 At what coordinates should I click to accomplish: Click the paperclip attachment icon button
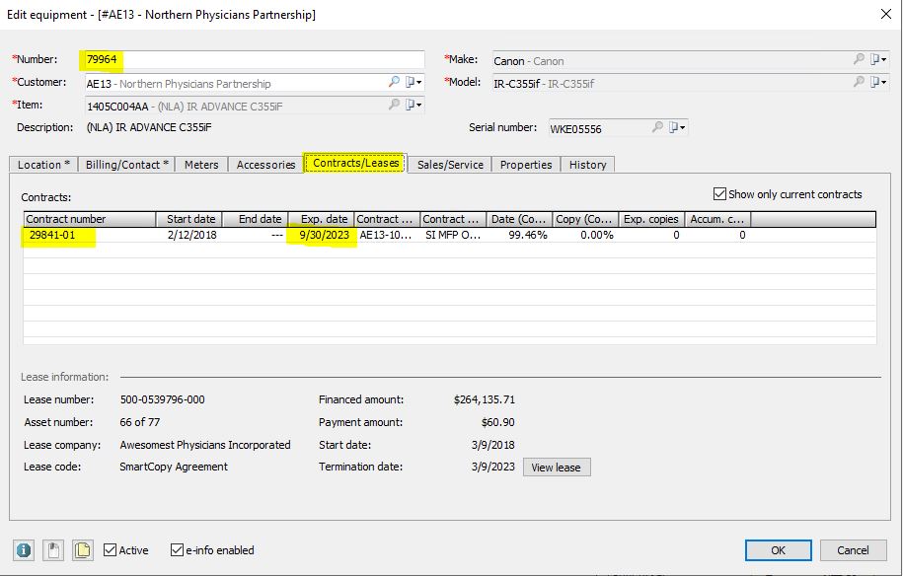53,550
